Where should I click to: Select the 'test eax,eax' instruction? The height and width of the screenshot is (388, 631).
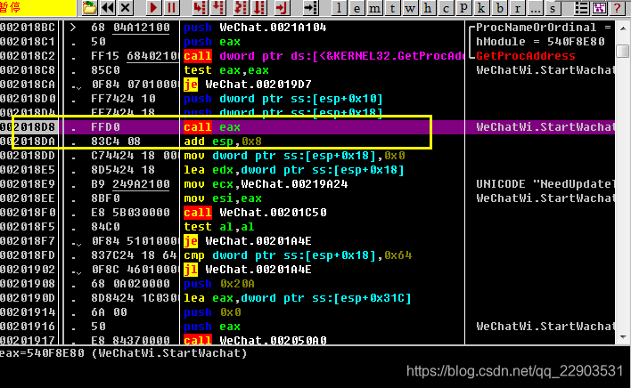(x=226, y=70)
